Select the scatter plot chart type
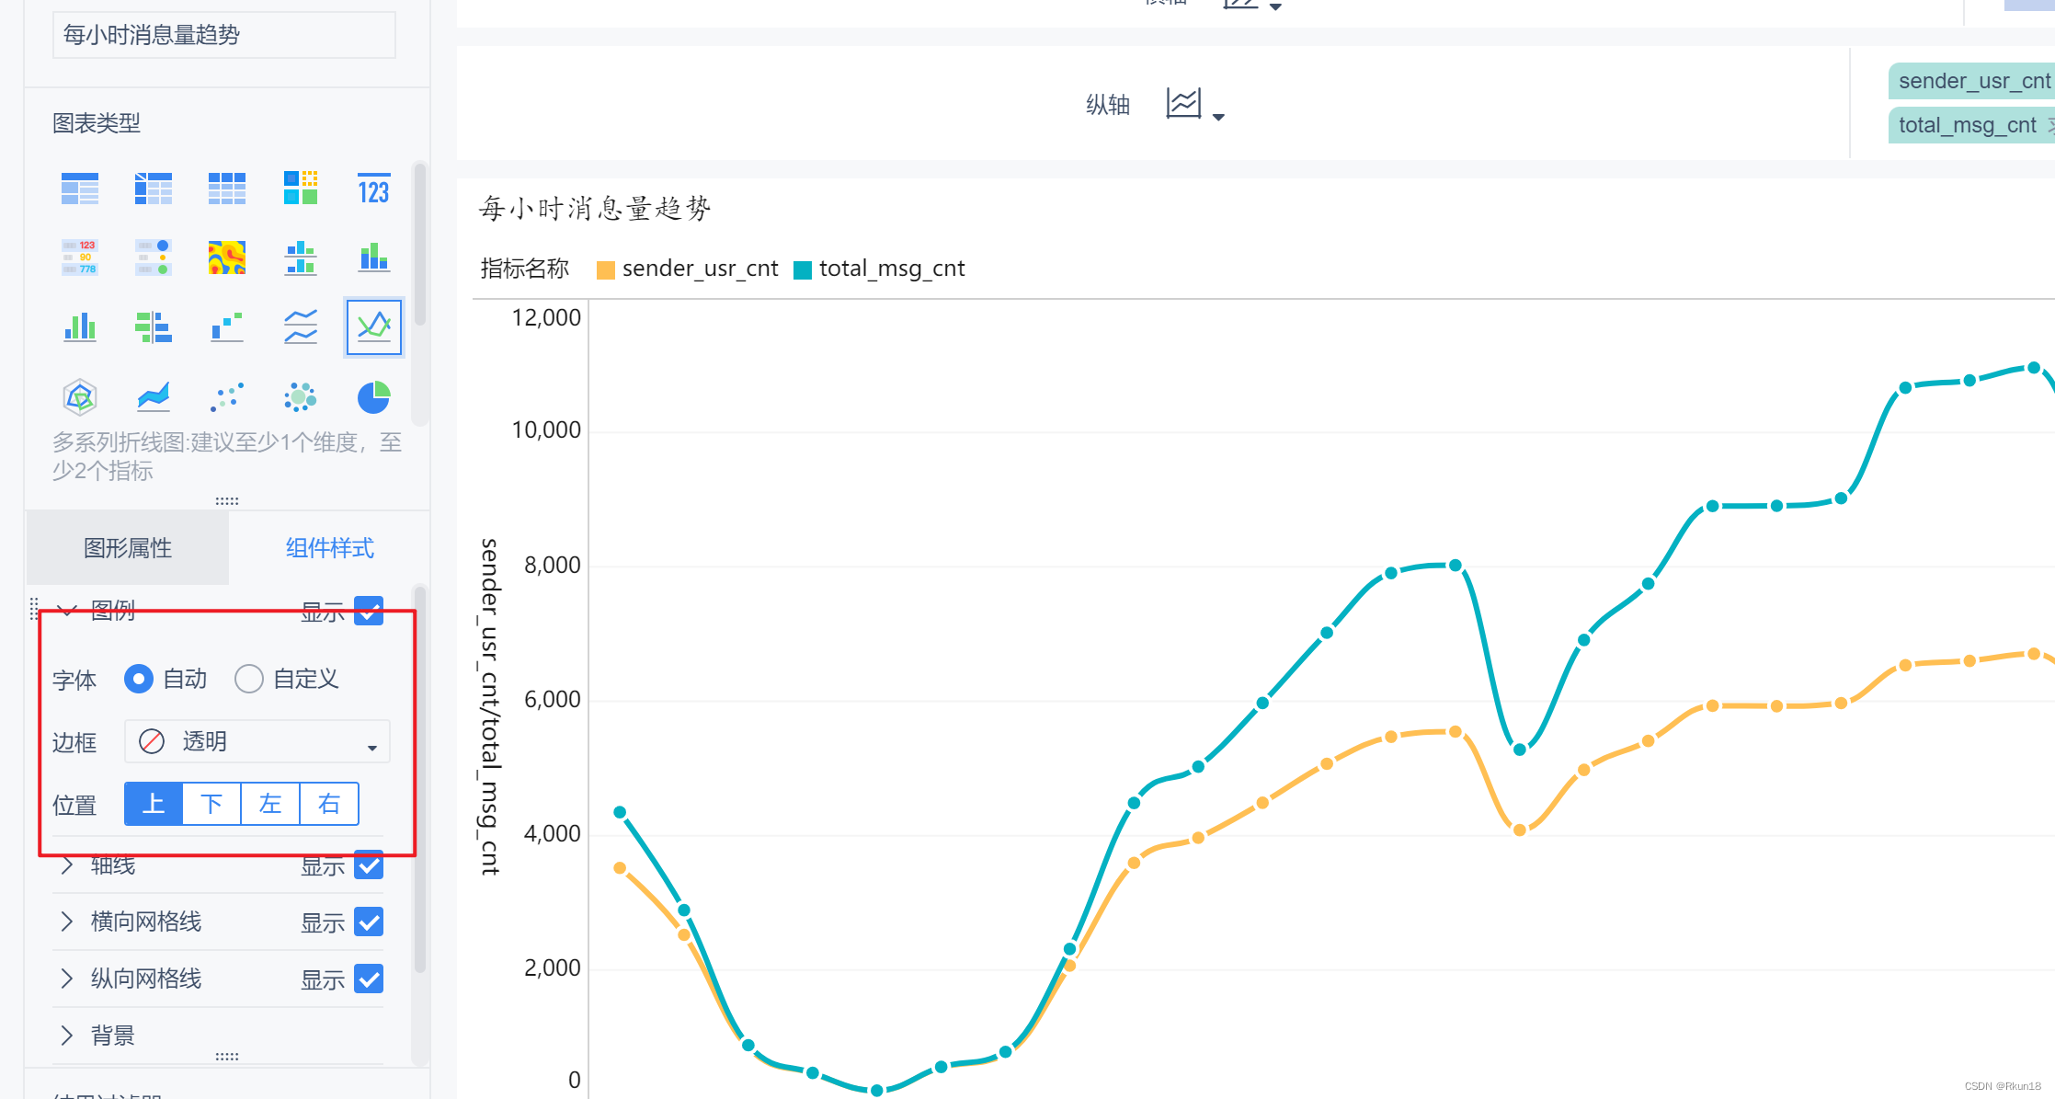 click(x=227, y=397)
